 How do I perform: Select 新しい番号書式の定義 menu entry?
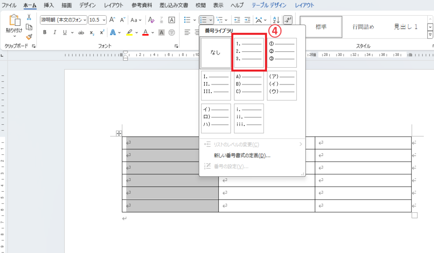click(x=242, y=155)
